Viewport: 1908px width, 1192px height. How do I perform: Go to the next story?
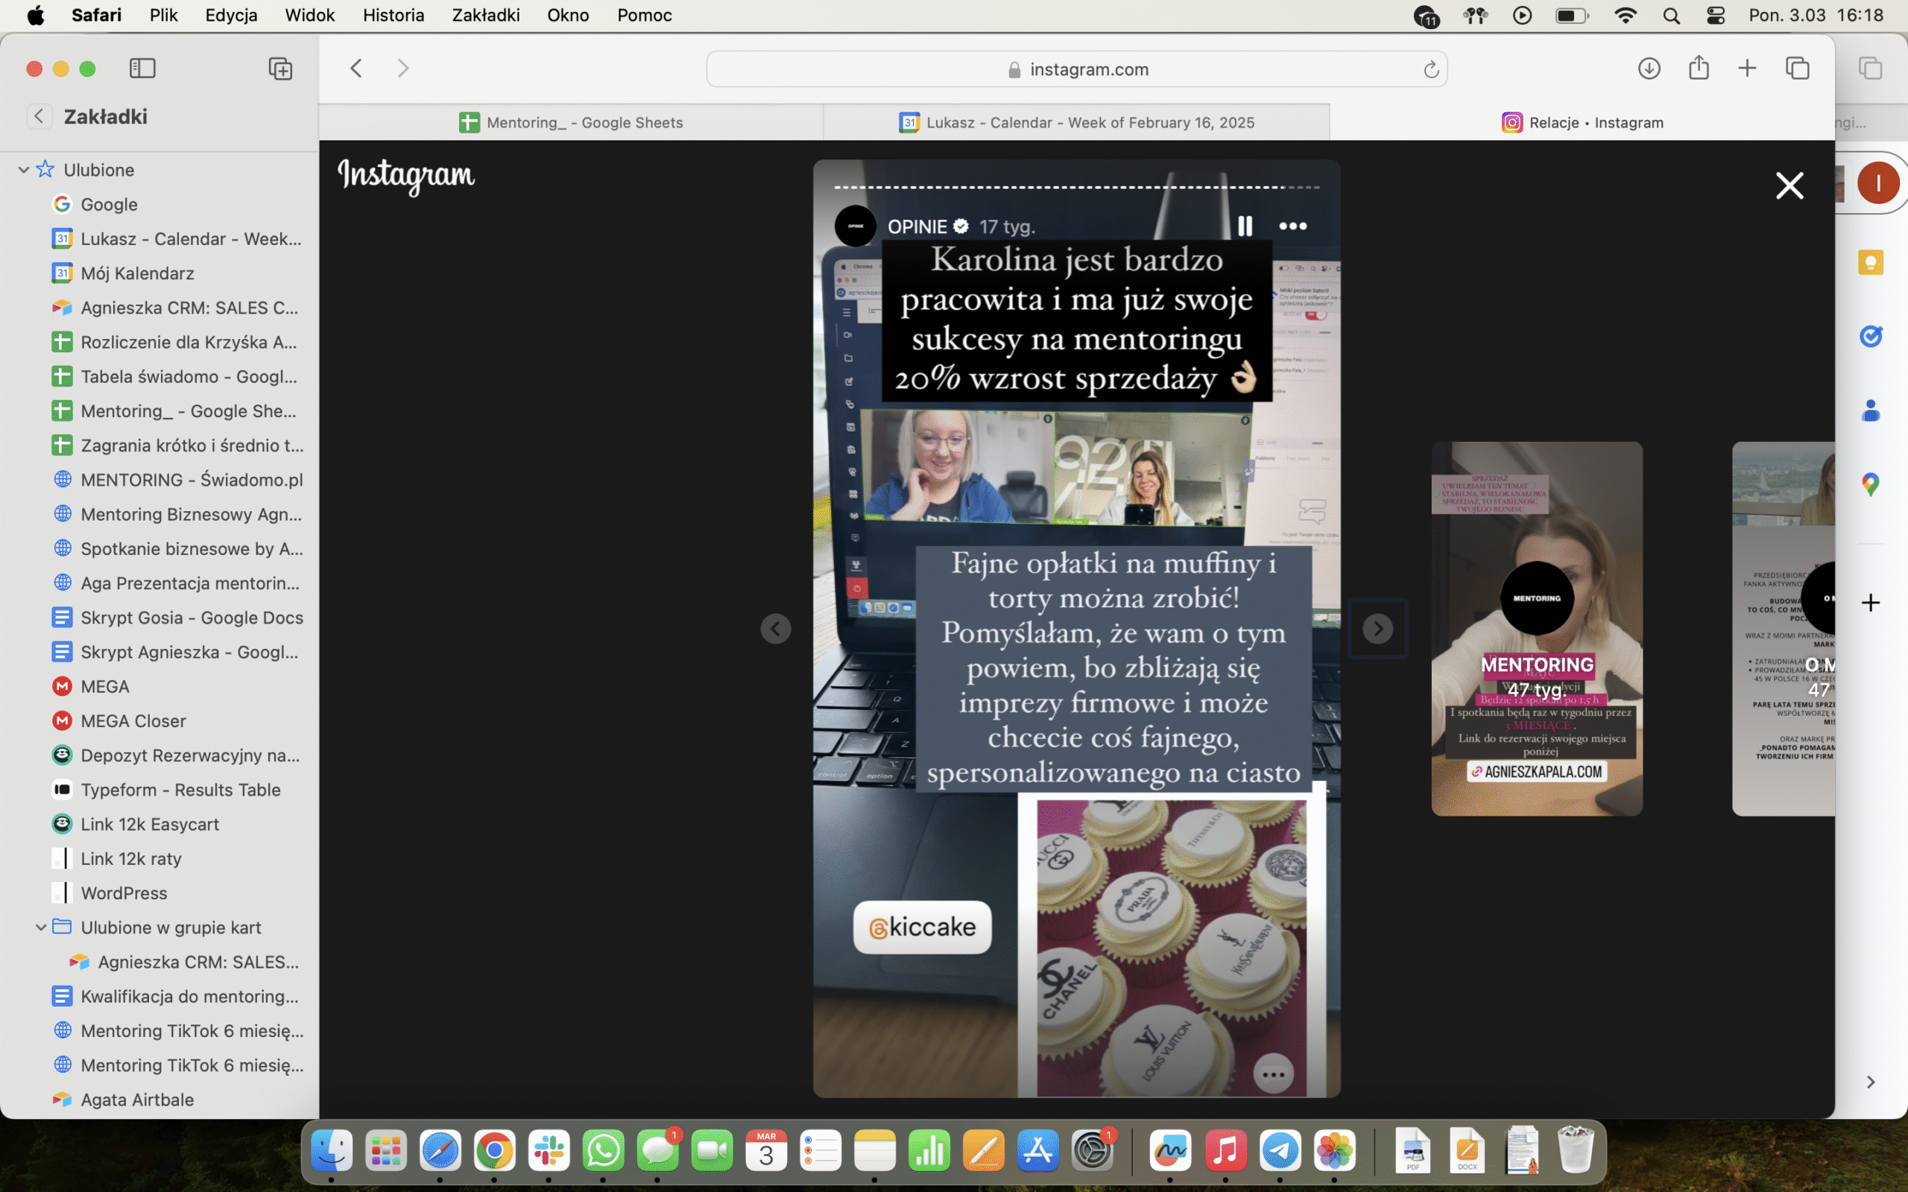(x=1377, y=628)
